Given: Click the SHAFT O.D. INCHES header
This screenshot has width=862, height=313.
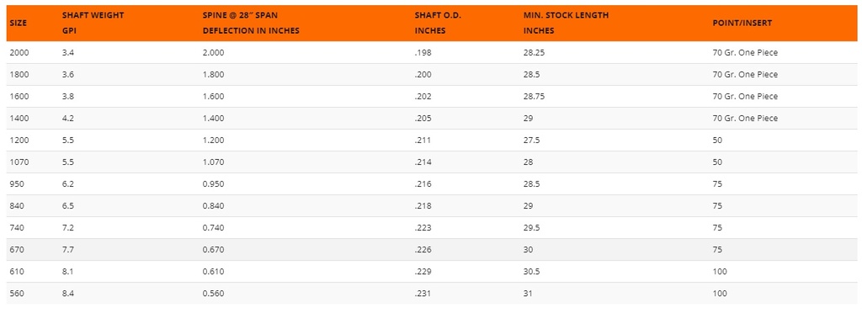Looking at the screenshot, I should (438, 23).
